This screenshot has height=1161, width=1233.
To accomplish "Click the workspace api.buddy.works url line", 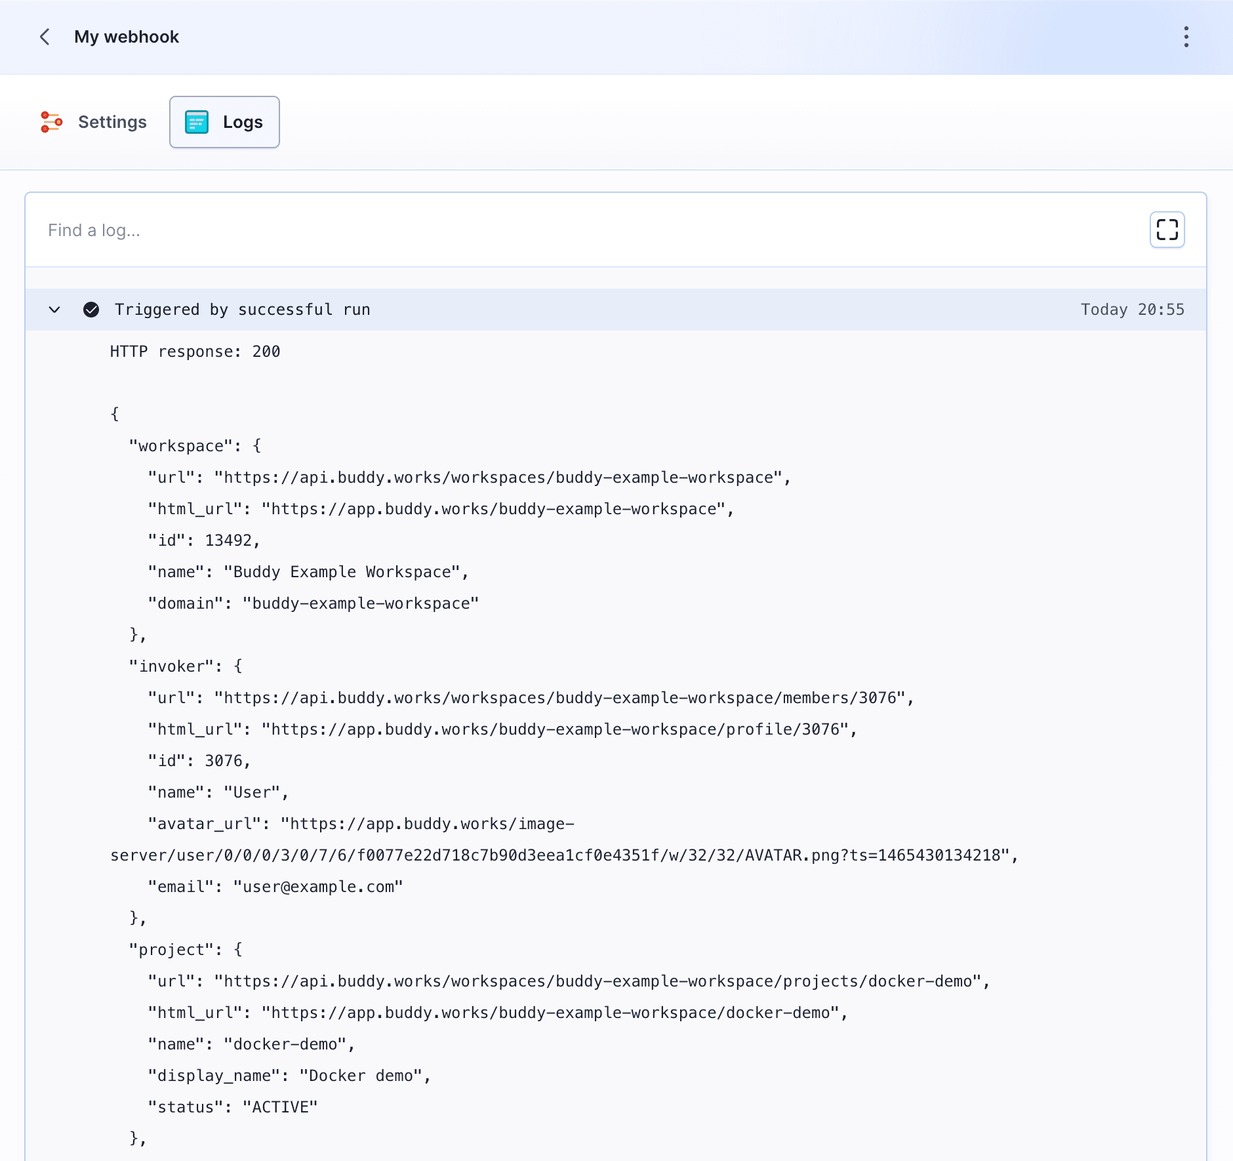I will pyautogui.click(x=470, y=478).
